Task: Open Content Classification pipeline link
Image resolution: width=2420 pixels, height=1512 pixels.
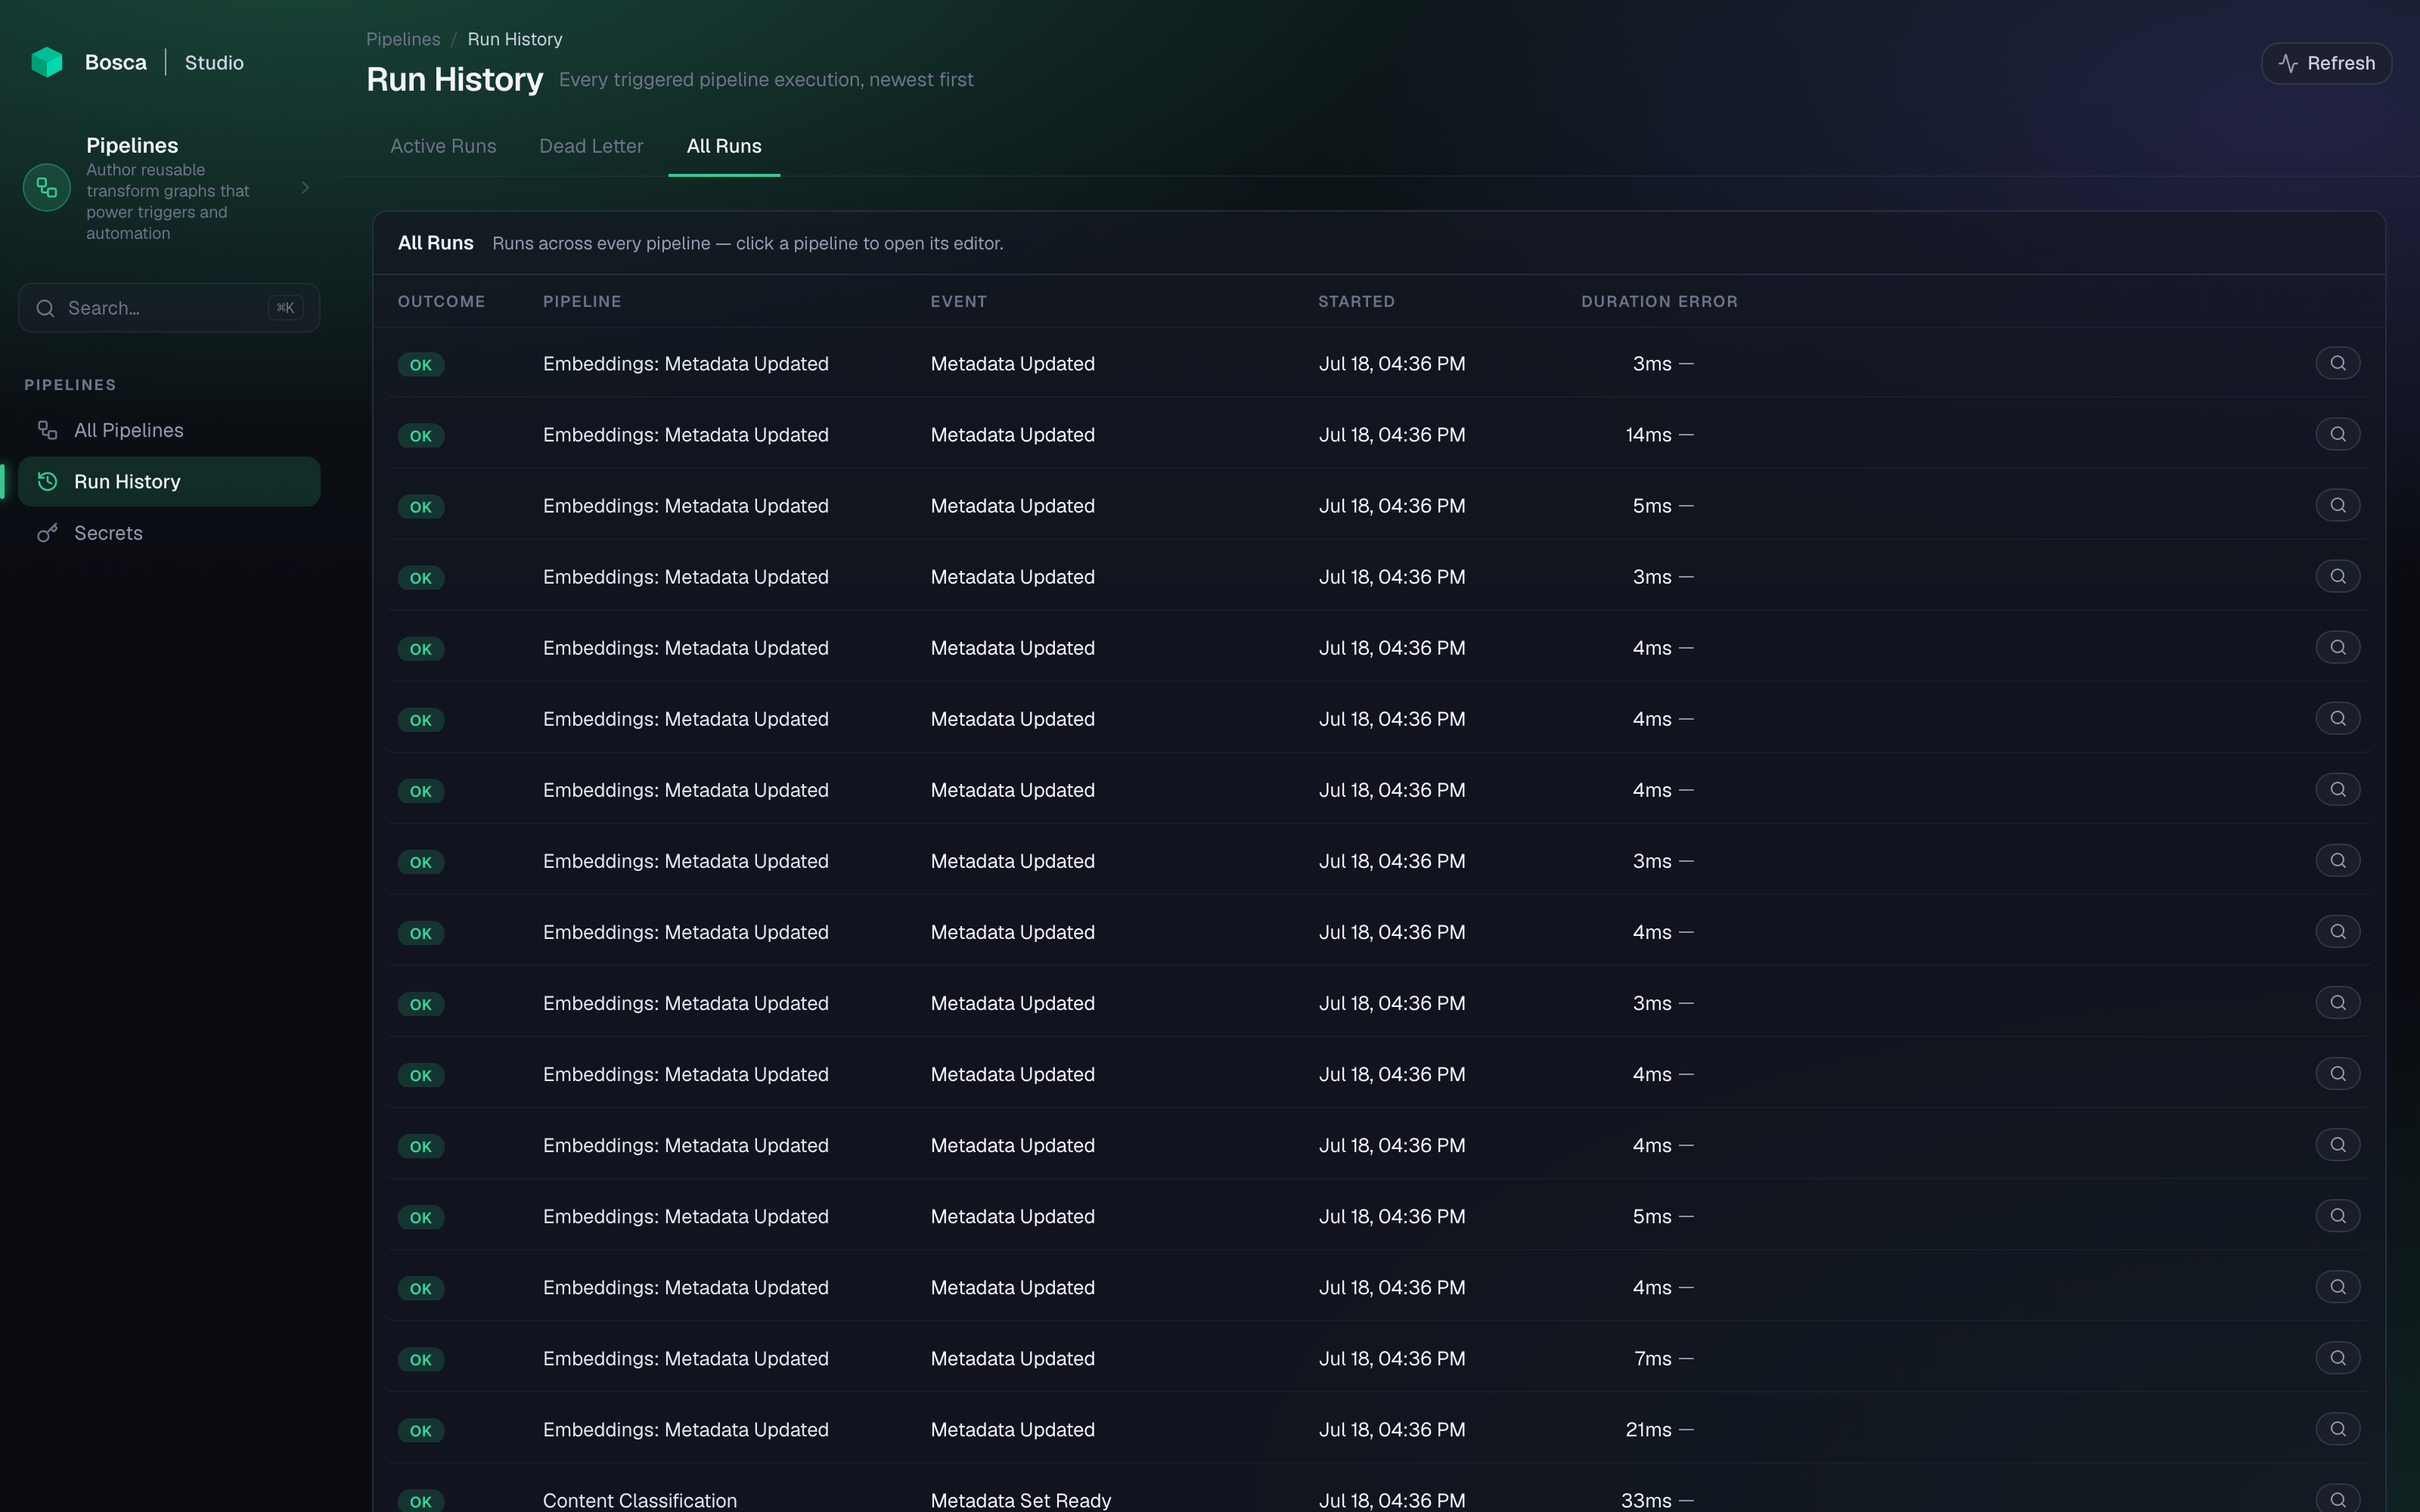Action: pos(640,1500)
